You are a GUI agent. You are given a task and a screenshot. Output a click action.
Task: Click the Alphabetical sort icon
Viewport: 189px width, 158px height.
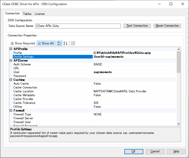(x=65, y=43)
